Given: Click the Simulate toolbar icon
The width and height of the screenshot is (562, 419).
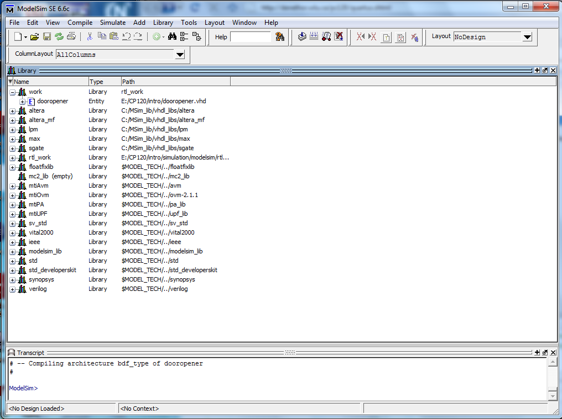Looking at the screenshot, I should tap(326, 36).
